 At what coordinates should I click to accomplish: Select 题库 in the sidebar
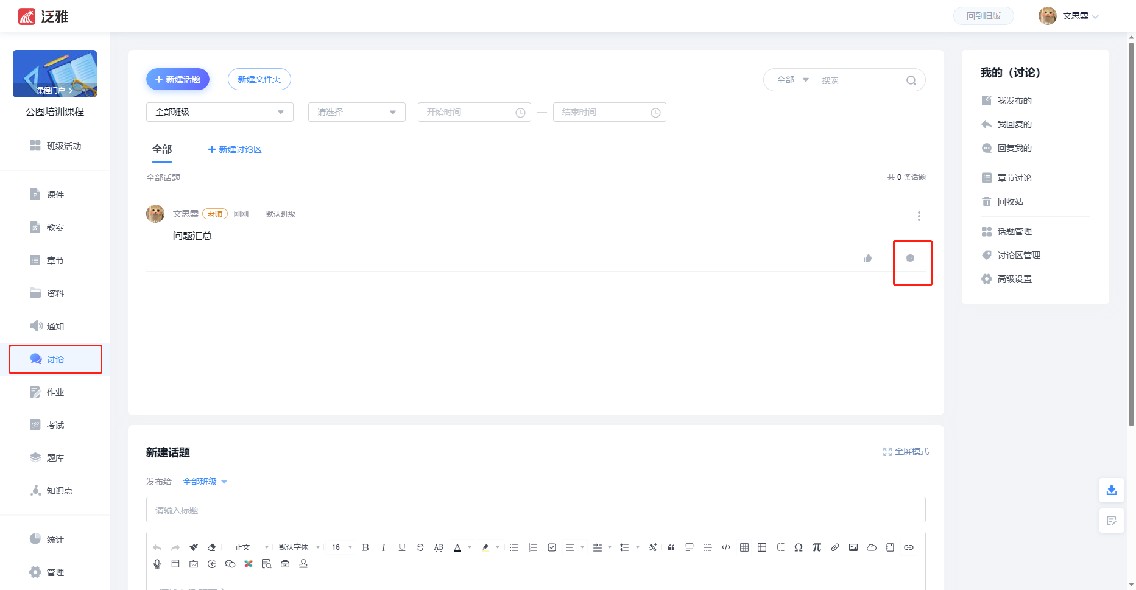pos(47,458)
